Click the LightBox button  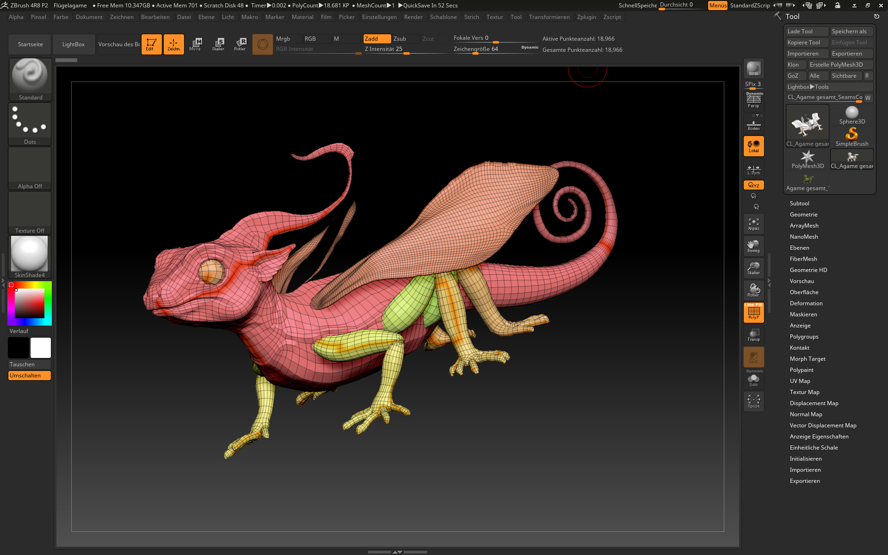74,44
